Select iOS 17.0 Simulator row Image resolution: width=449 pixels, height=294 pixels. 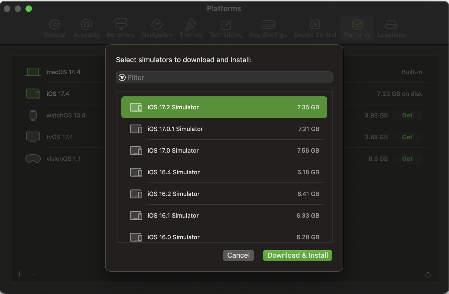(x=224, y=151)
